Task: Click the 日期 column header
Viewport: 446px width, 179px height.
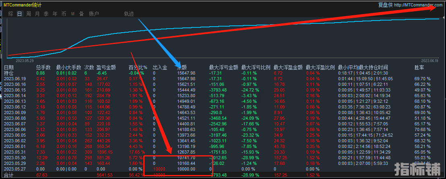Action: [9, 67]
